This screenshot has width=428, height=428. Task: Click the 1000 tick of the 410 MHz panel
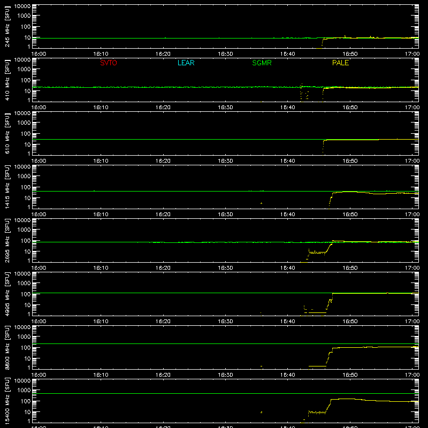[24, 70]
